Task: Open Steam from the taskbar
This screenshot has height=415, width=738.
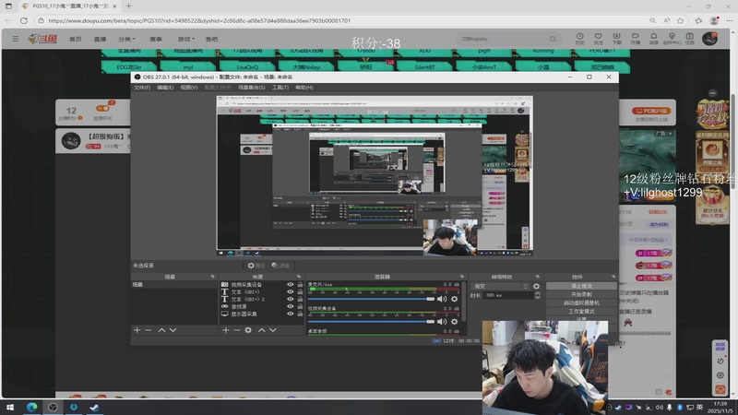Action: click(94, 408)
